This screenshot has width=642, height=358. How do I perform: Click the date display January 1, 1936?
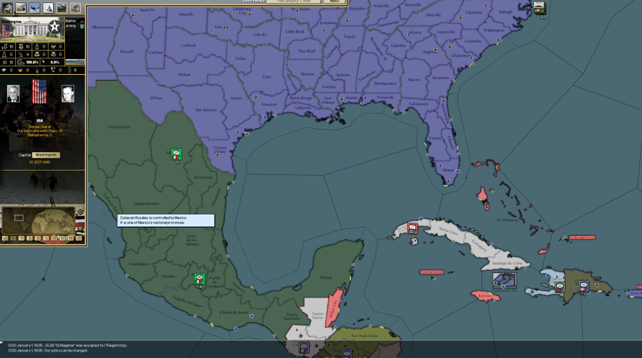pos(293,1)
